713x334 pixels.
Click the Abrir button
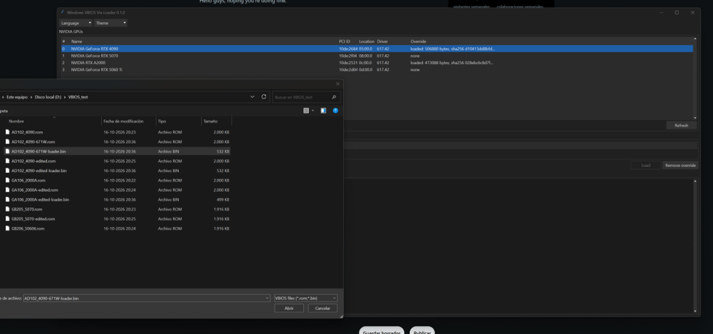tap(289, 308)
